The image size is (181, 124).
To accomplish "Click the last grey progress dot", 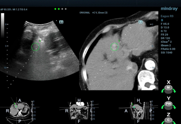I will (x=66, y=9).
